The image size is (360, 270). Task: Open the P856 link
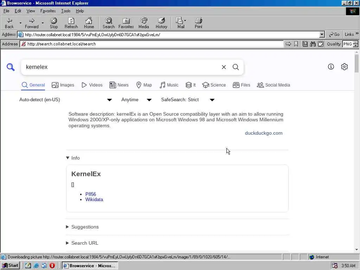coord(91,194)
